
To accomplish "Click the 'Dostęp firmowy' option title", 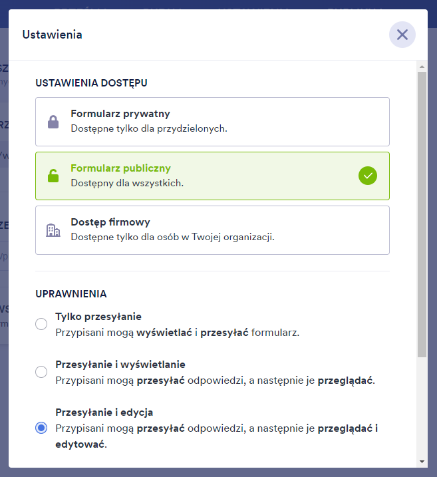I will click(x=110, y=222).
